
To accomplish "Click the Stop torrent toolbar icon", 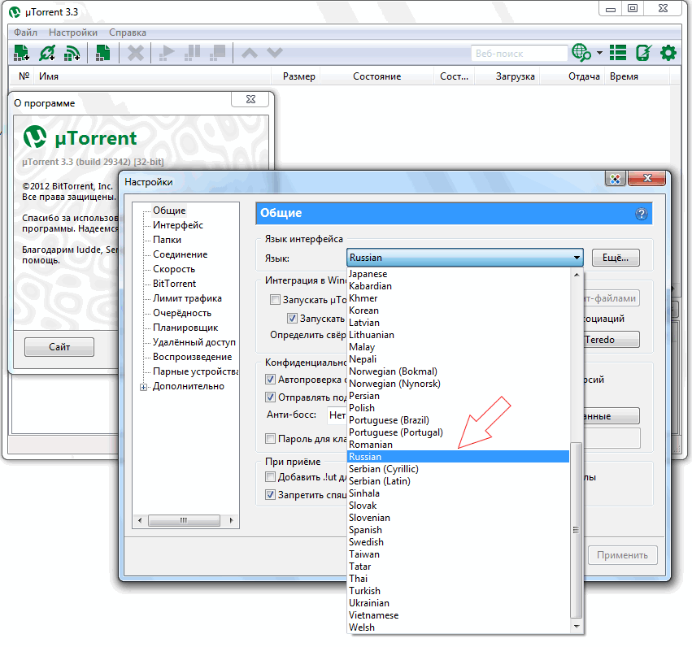I will [218, 53].
